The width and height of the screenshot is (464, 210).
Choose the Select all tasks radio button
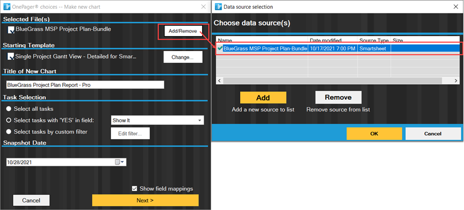(x=9, y=109)
